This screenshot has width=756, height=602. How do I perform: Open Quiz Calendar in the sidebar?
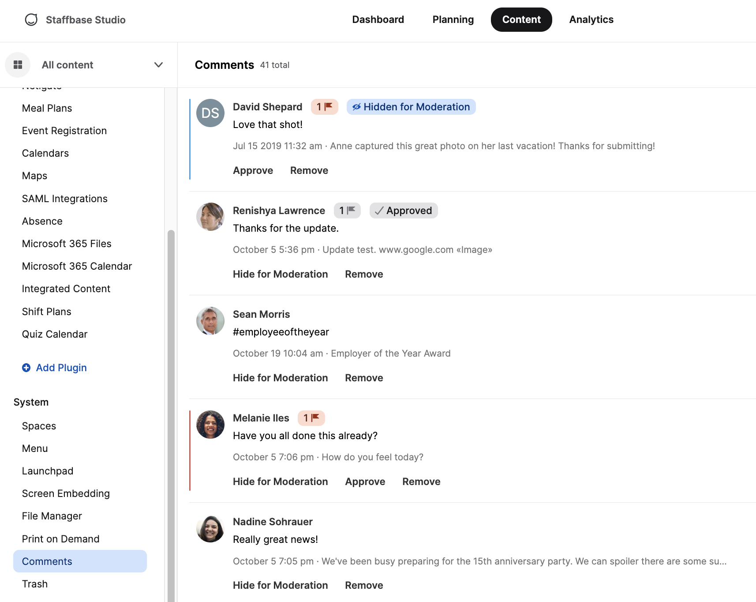click(55, 334)
